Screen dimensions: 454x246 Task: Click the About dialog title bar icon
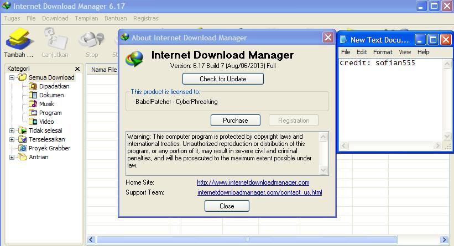click(125, 37)
